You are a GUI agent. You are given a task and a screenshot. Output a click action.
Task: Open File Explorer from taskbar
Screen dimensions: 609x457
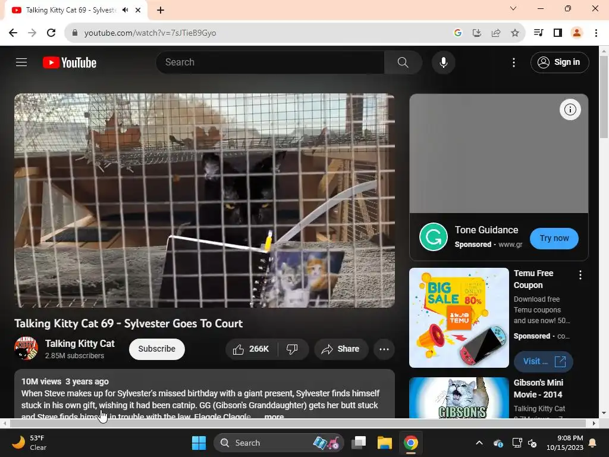(x=385, y=443)
